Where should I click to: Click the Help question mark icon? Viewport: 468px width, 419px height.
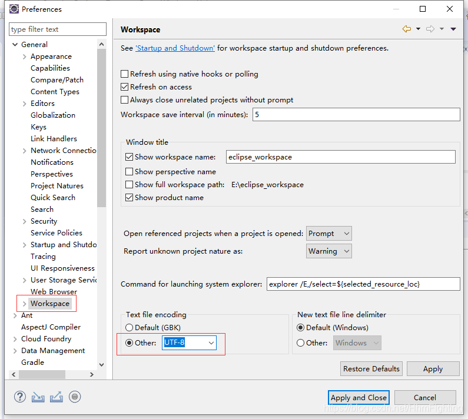point(19,397)
